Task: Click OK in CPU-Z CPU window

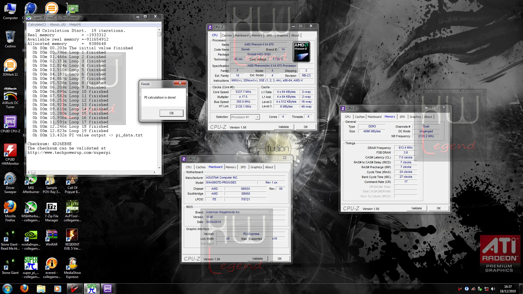Action: tap(306, 127)
